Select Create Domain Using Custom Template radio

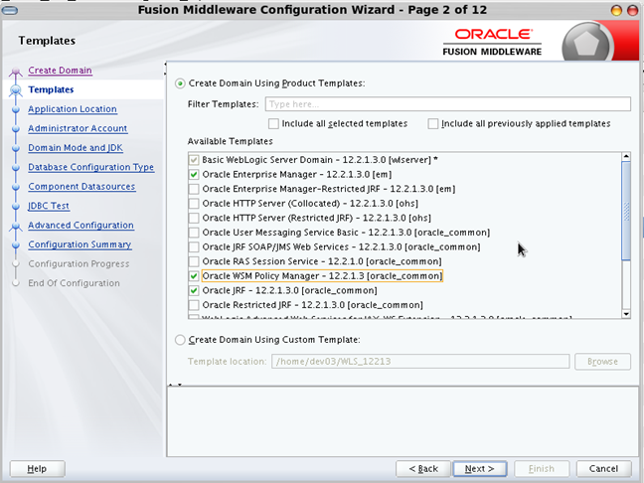[180, 340]
